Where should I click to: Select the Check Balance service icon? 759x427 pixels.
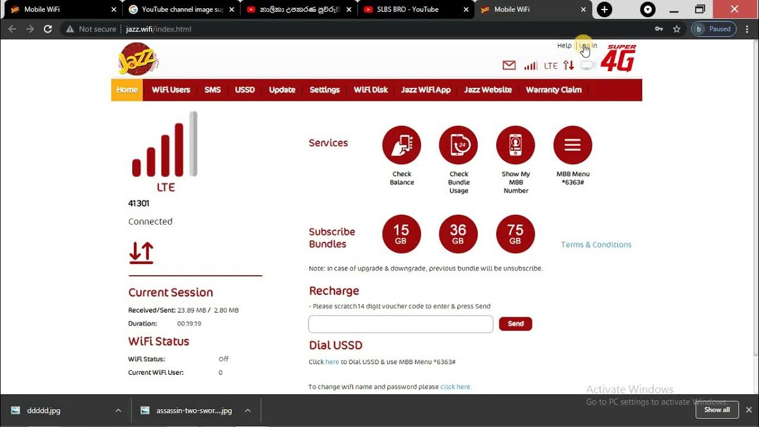click(x=401, y=145)
